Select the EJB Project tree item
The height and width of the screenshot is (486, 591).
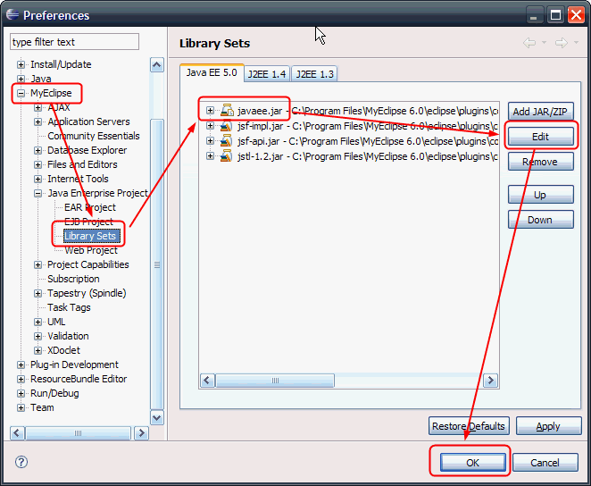pos(88,222)
